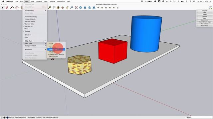Pick the Paint Bucket tool
The width and height of the screenshot is (213, 119).
click(x=58, y=8)
